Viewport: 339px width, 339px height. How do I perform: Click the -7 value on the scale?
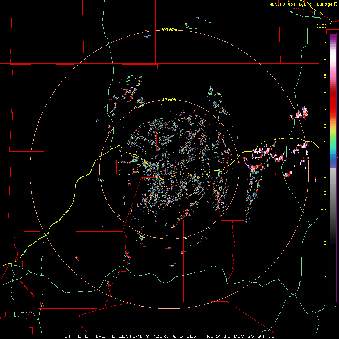[324, 276]
